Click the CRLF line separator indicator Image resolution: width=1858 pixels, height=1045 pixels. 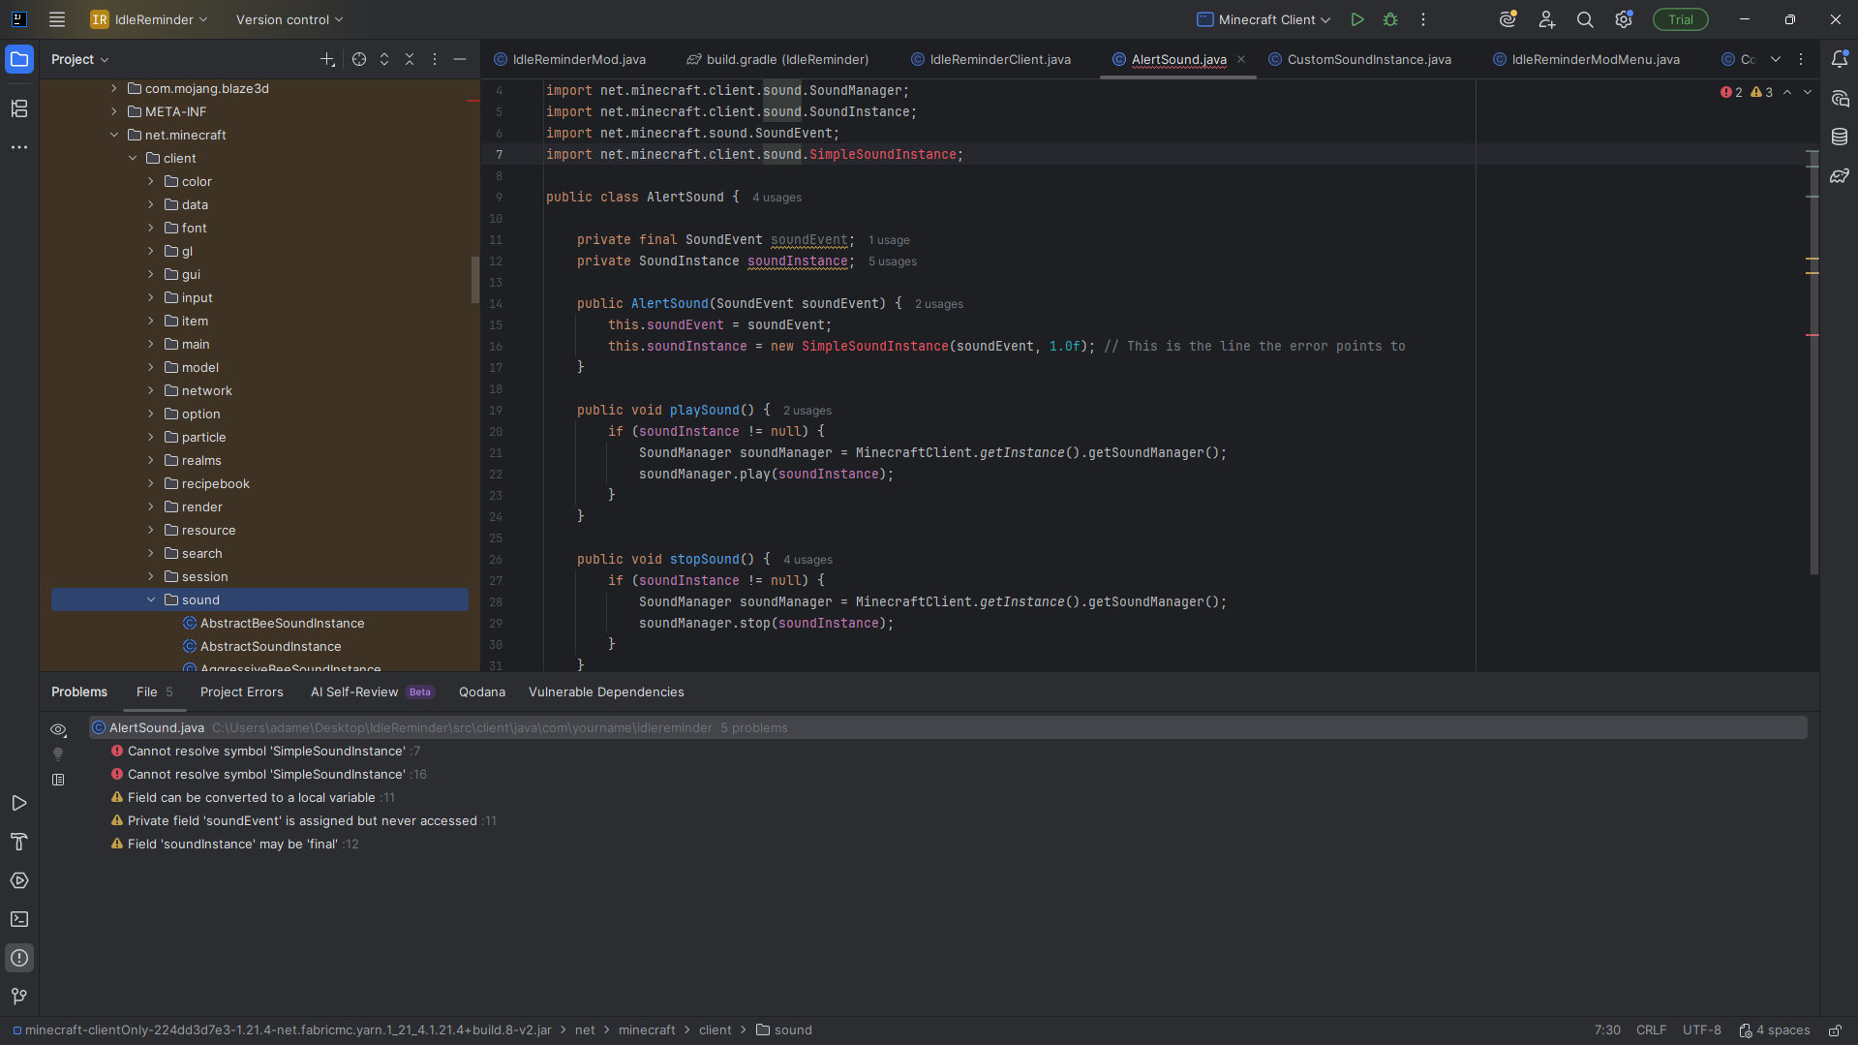[x=1651, y=1030]
